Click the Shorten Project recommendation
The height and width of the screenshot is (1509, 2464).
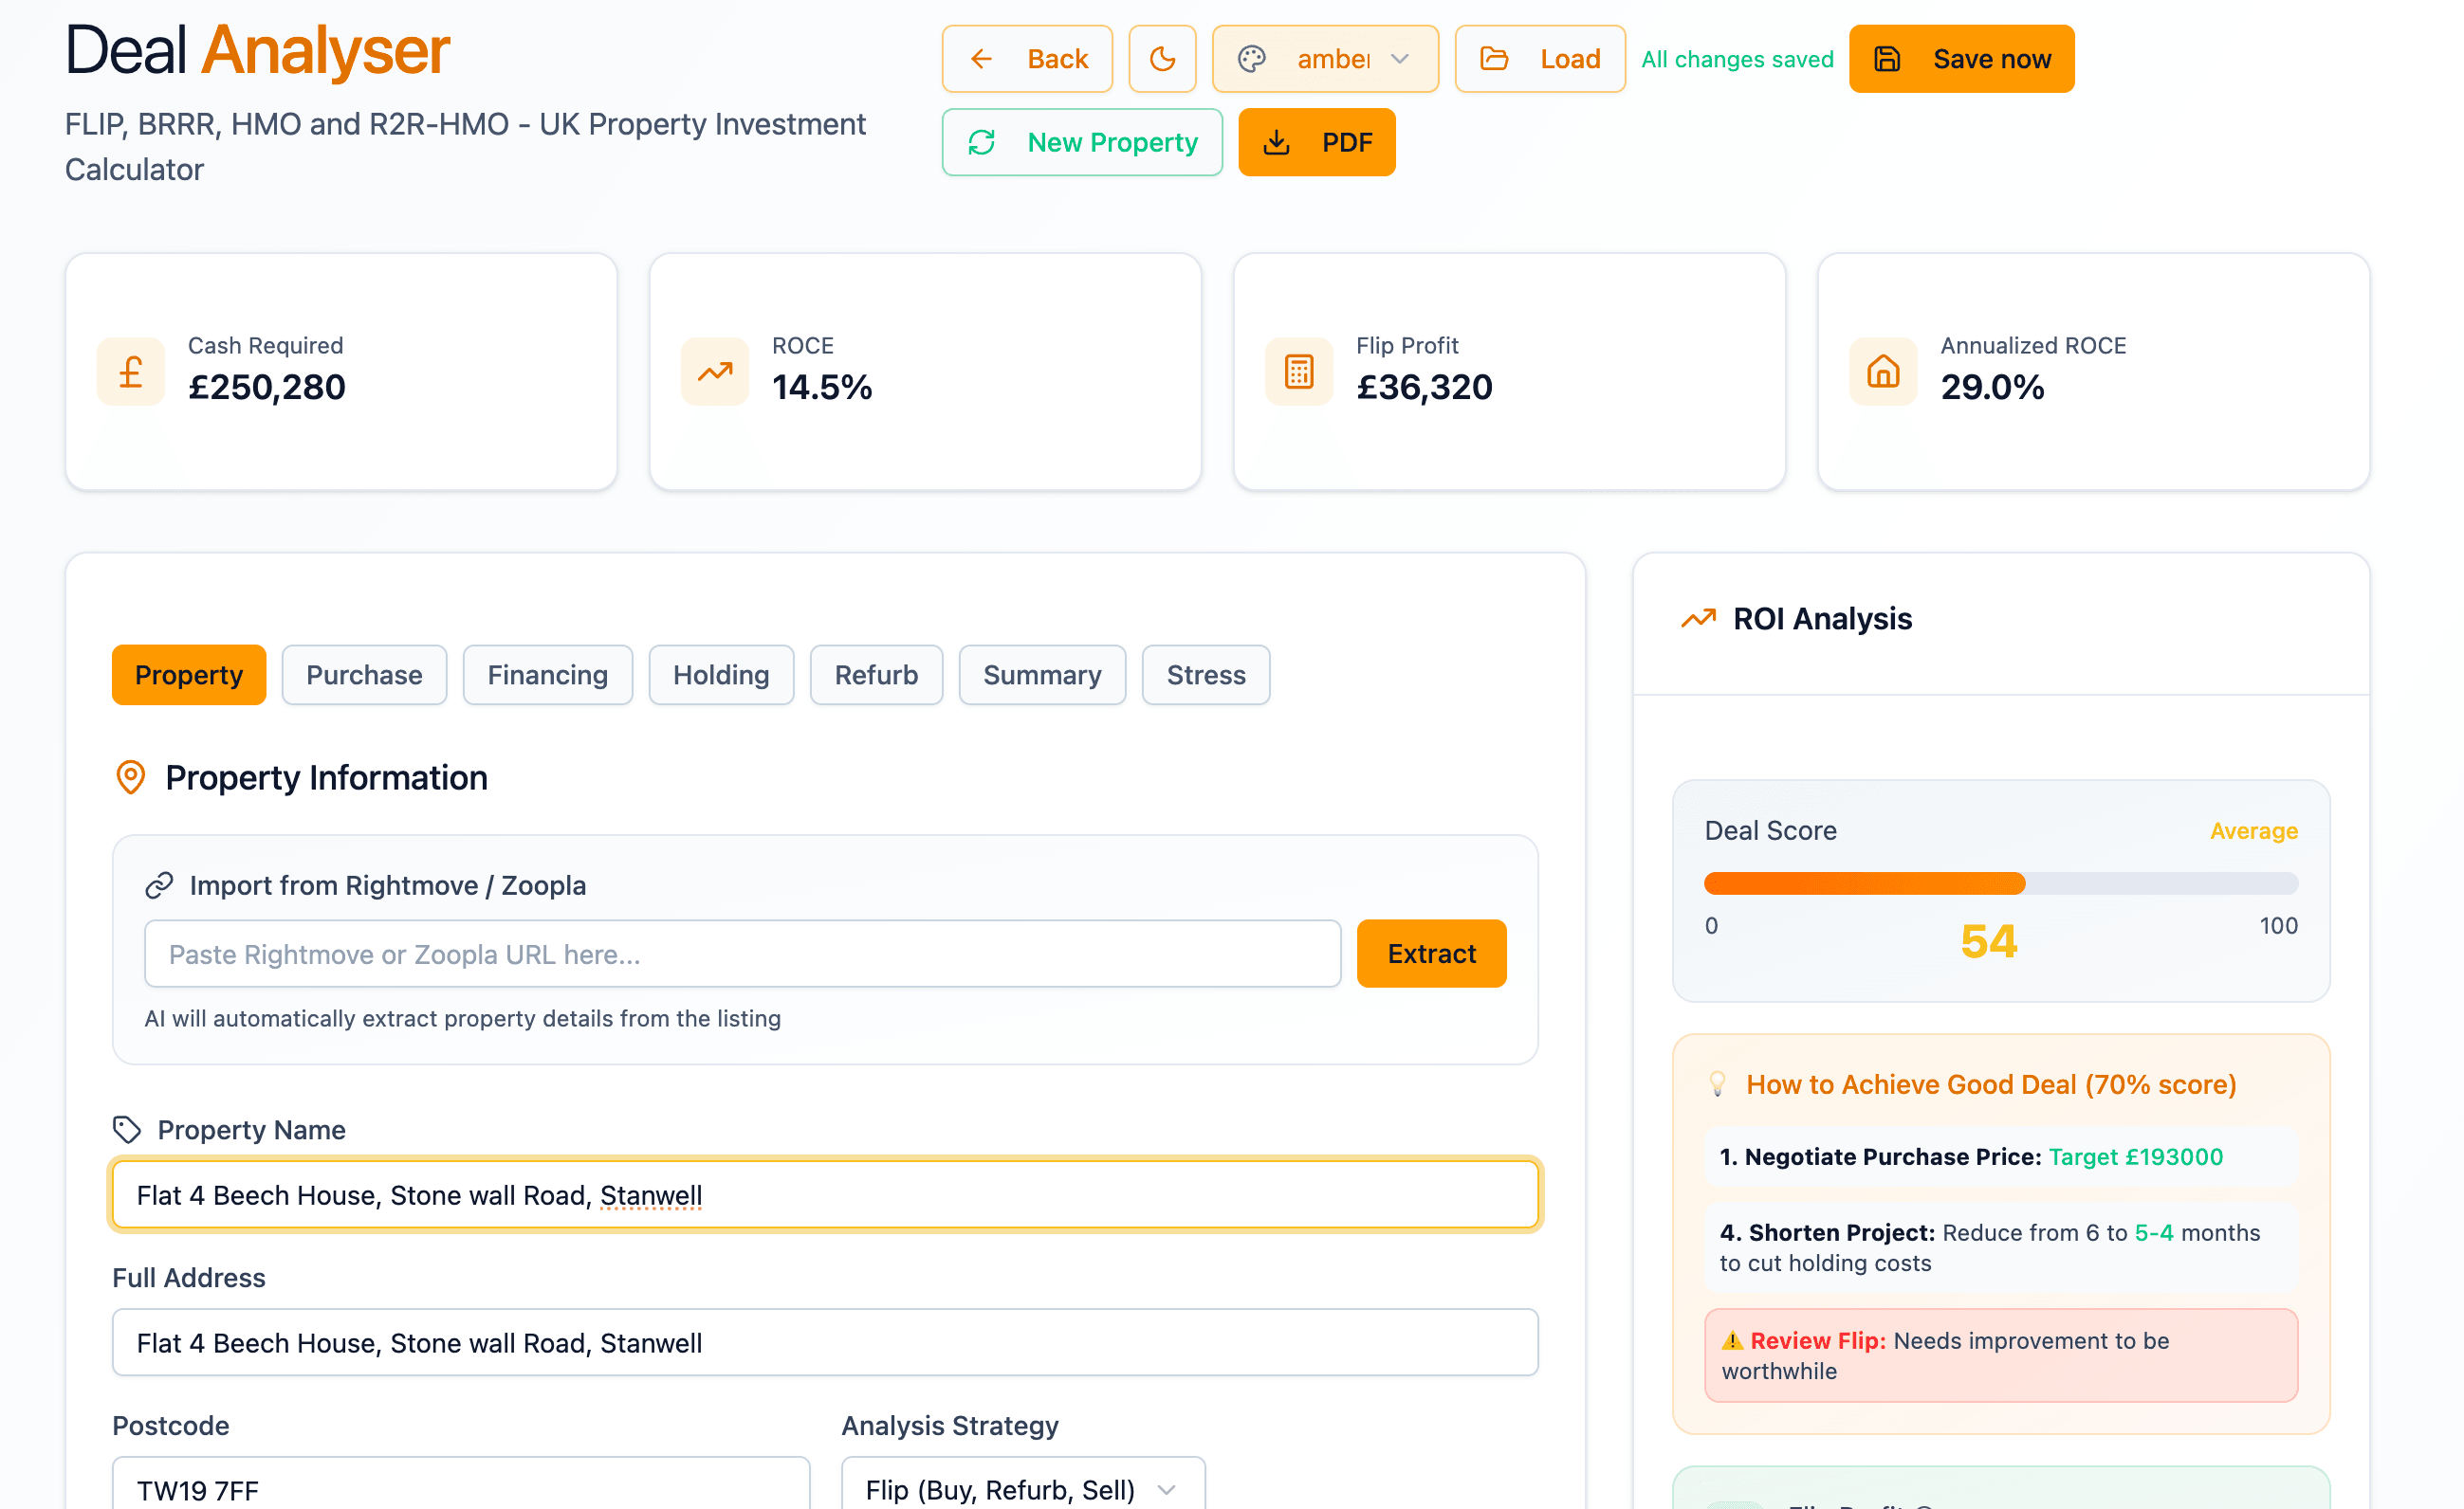[2001, 1247]
